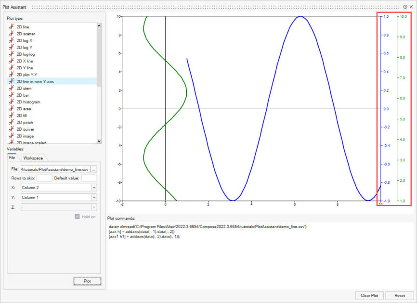
Task: Select the 2D quiver plot icon
Action: point(12,129)
